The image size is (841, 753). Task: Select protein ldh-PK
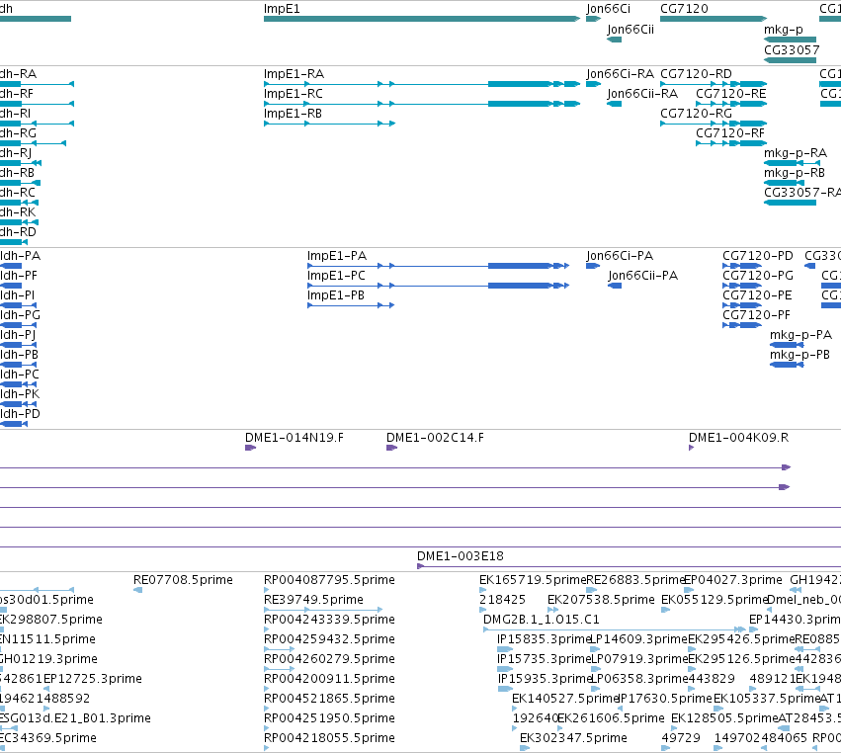coord(20,393)
